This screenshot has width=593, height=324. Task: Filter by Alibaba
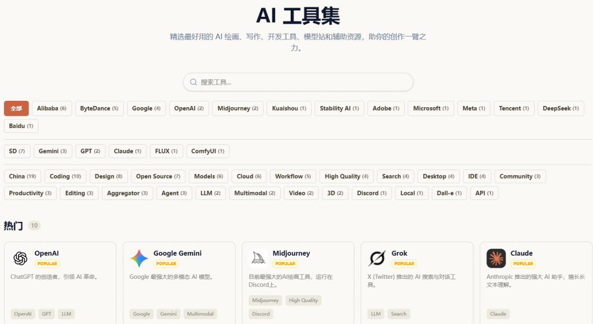click(52, 108)
